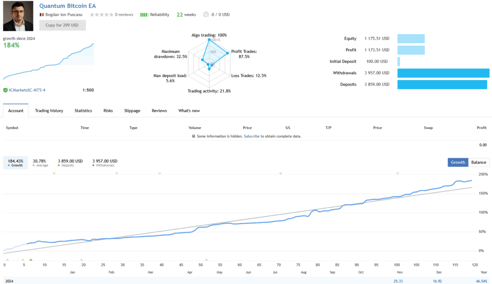This screenshot has width=492, height=284.
Task: Select the signal author's profile photo
Action: tap(18, 16)
